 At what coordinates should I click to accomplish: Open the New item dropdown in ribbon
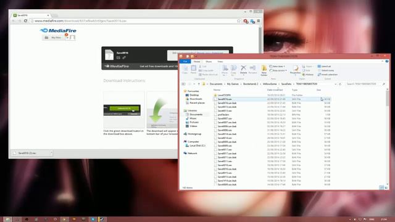point(277,67)
